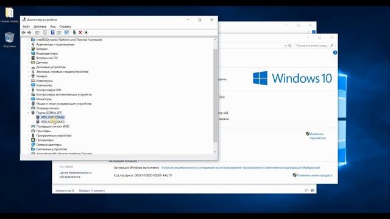Open the Действие menu
Screen dimensions: 390x219
(x=40, y=27)
